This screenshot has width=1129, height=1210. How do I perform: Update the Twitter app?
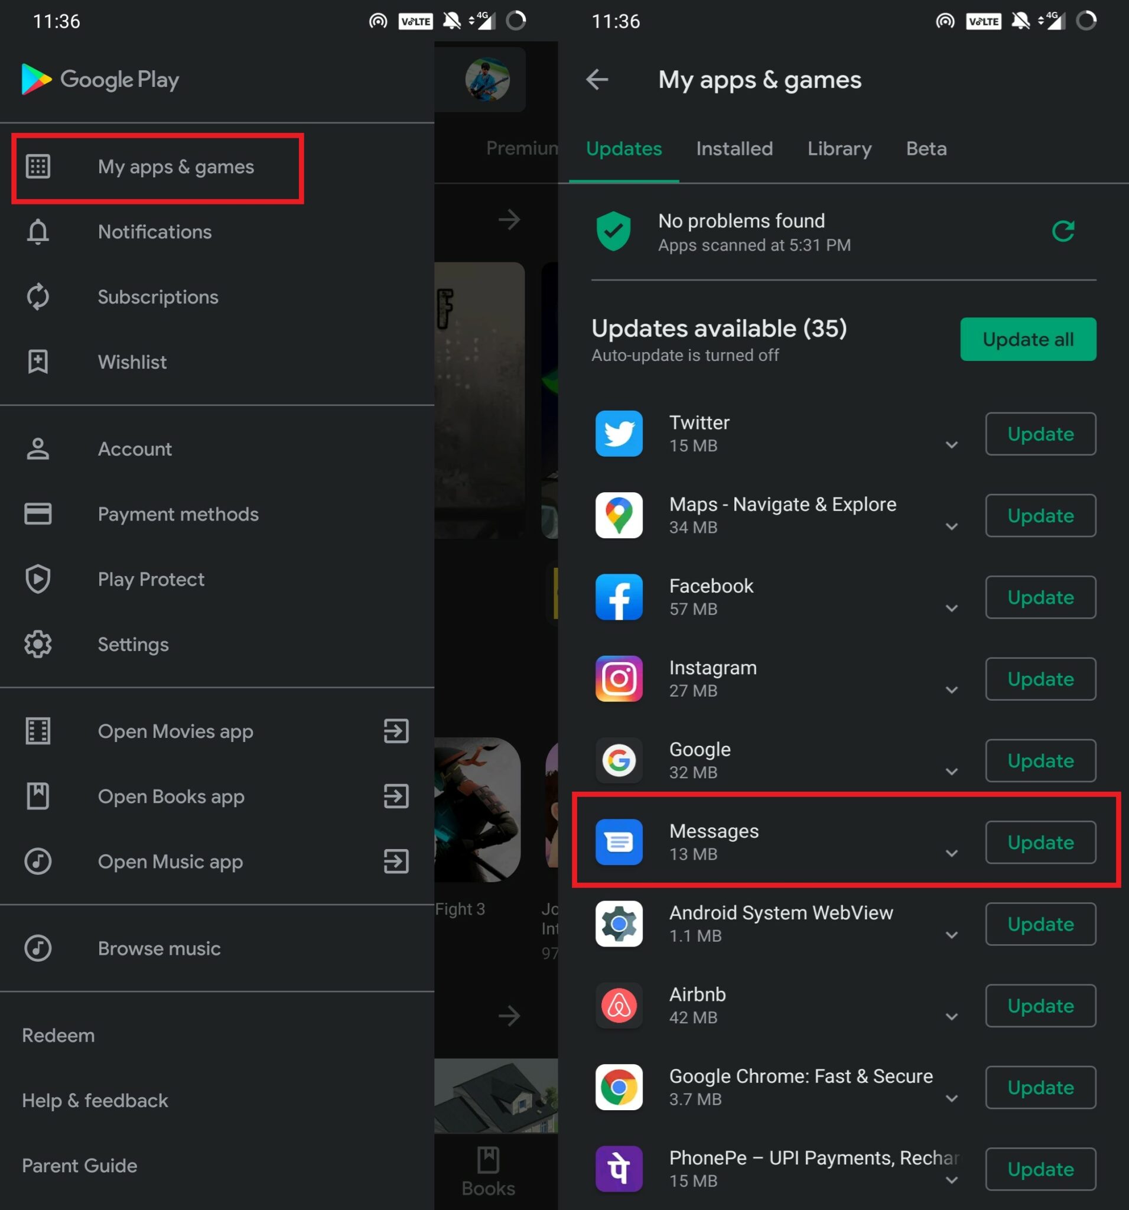[1041, 434]
